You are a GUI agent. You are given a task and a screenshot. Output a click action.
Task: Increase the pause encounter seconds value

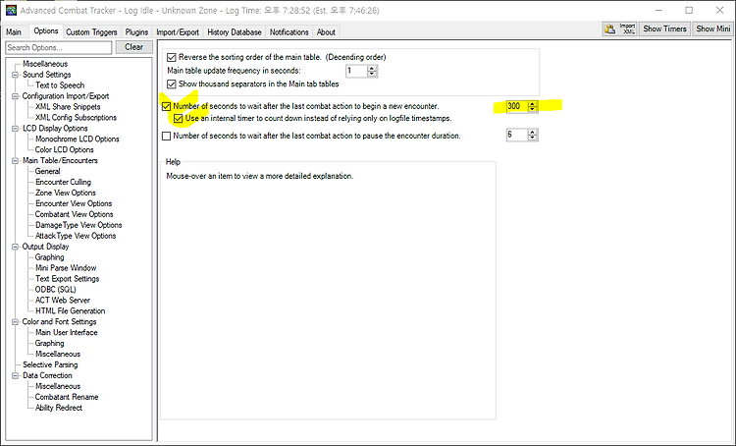pyautogui.click(x=532, y=132)
